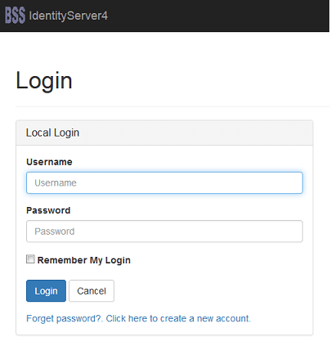Viewport: 331px width, 355px height.
Task: Click the bold Password label
Action: click(x=48, y=210)
